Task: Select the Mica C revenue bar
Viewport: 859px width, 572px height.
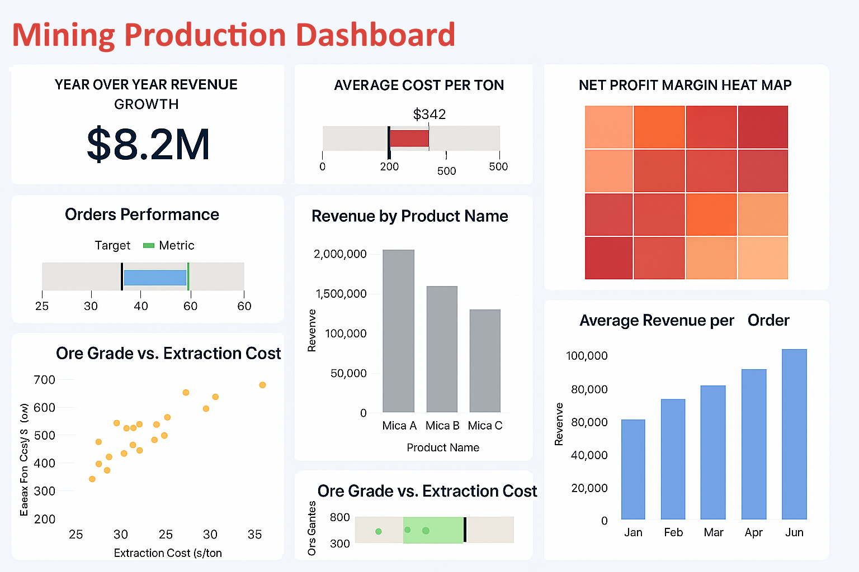Action: pos(485,360)
